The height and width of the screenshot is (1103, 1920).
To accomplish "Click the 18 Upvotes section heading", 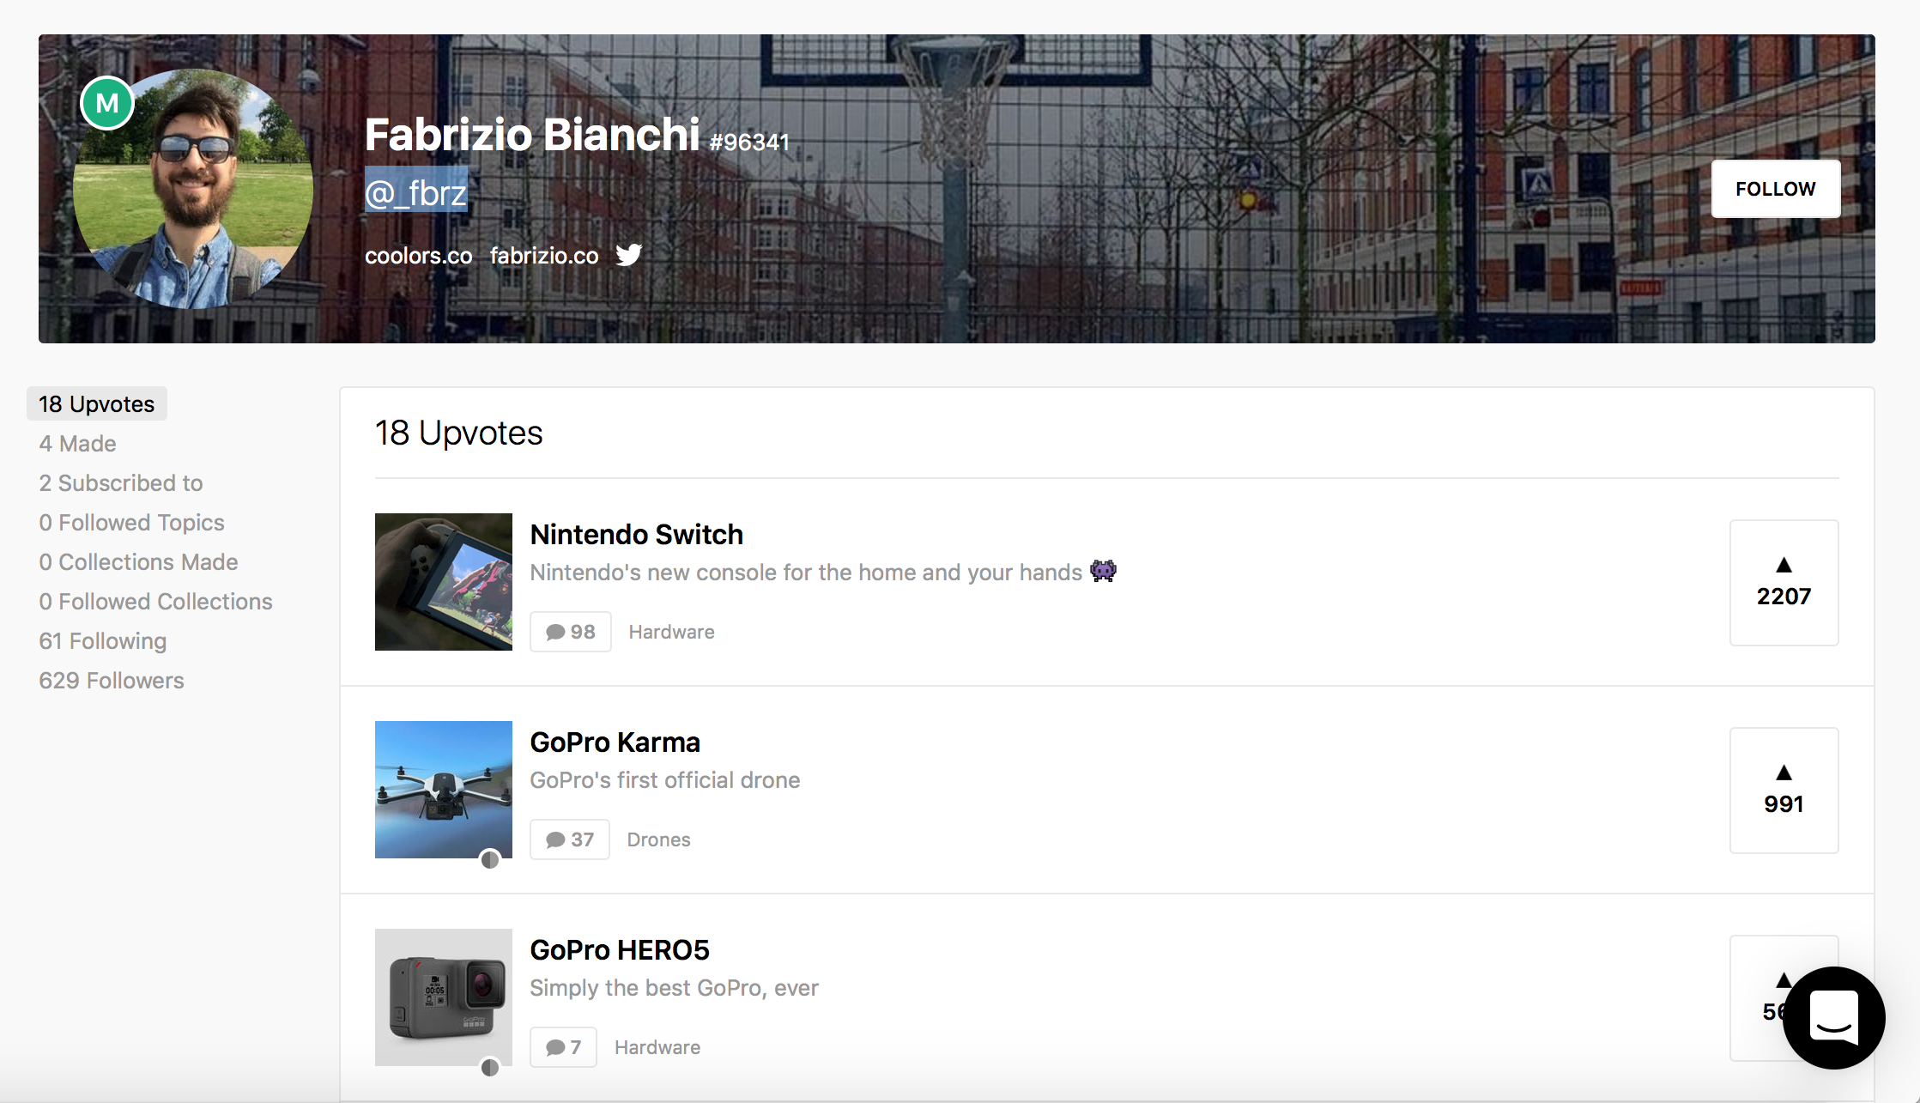I will click(x=459, y=433).
